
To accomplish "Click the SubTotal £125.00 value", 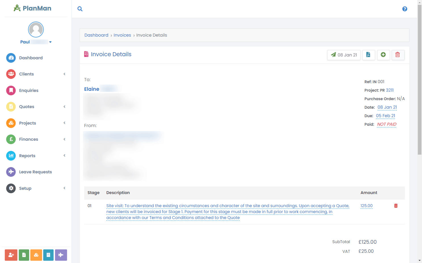I will 368,242.
